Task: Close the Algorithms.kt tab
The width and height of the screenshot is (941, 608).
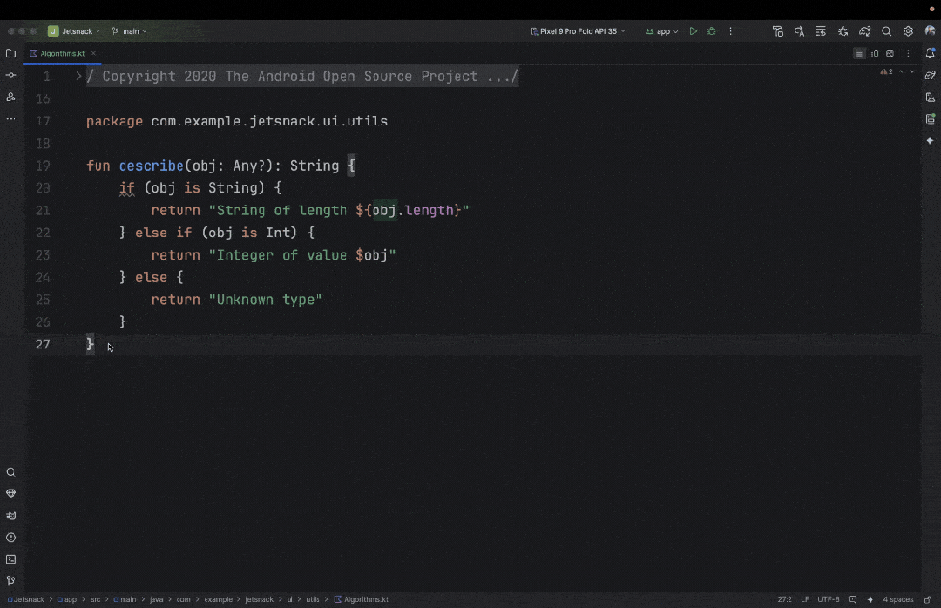Action: pyautogui.click(x=93, y=53)
